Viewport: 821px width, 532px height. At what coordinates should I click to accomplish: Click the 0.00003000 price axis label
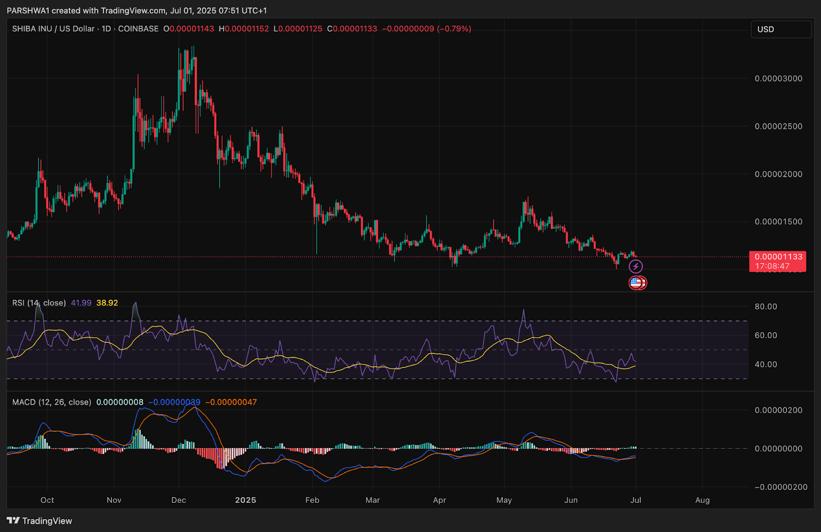(x=778, y=78)
